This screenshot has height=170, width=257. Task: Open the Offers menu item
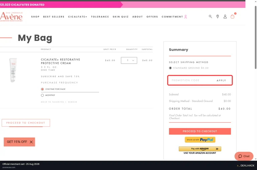tap(152, 17)
